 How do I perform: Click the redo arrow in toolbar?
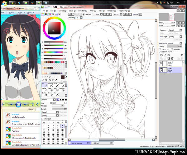coord(73,14)
